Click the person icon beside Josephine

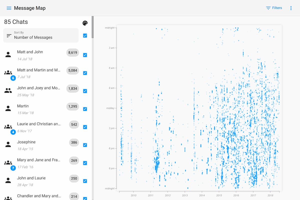[x=8, y=145]
